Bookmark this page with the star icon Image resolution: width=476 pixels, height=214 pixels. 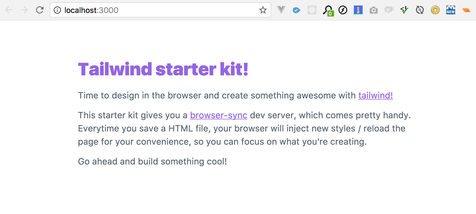(x=263, y=10)
